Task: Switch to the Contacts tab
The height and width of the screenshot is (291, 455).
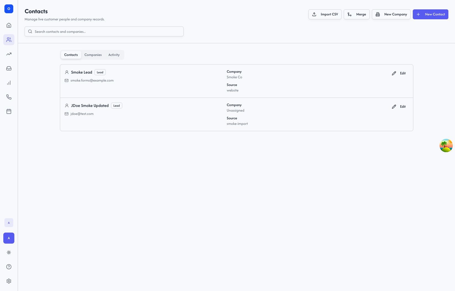Action: [x=71, y=55]
